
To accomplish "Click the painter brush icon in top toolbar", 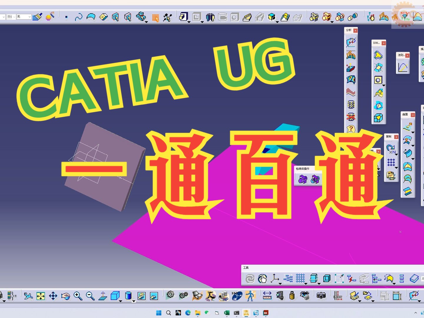I will coord(37,17).
